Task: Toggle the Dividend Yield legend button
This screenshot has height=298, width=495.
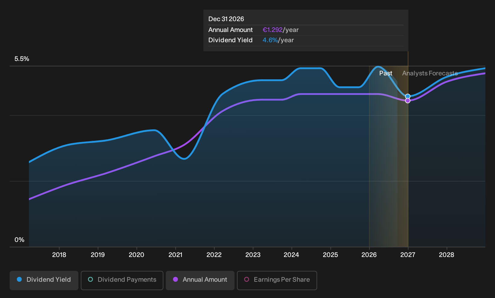Action: click(44, 280)
